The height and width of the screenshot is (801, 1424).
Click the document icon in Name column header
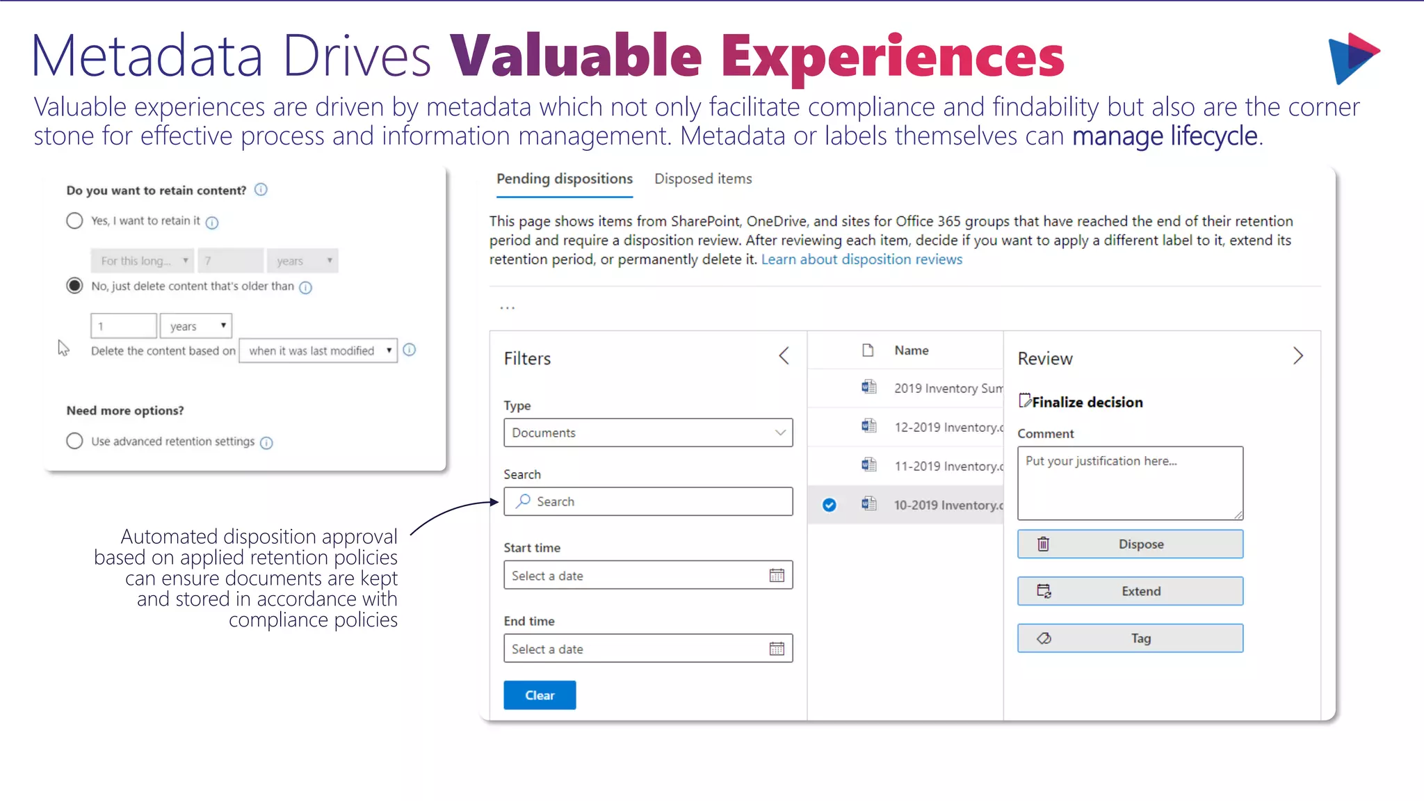click(868, 350)
